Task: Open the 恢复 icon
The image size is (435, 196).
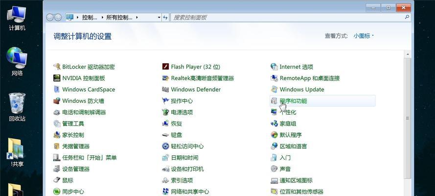Action: pyautogui.click(x=165, y=123)
